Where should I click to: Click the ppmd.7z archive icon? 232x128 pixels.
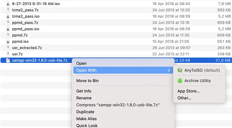pyautogui.click(x=8, y=35)
